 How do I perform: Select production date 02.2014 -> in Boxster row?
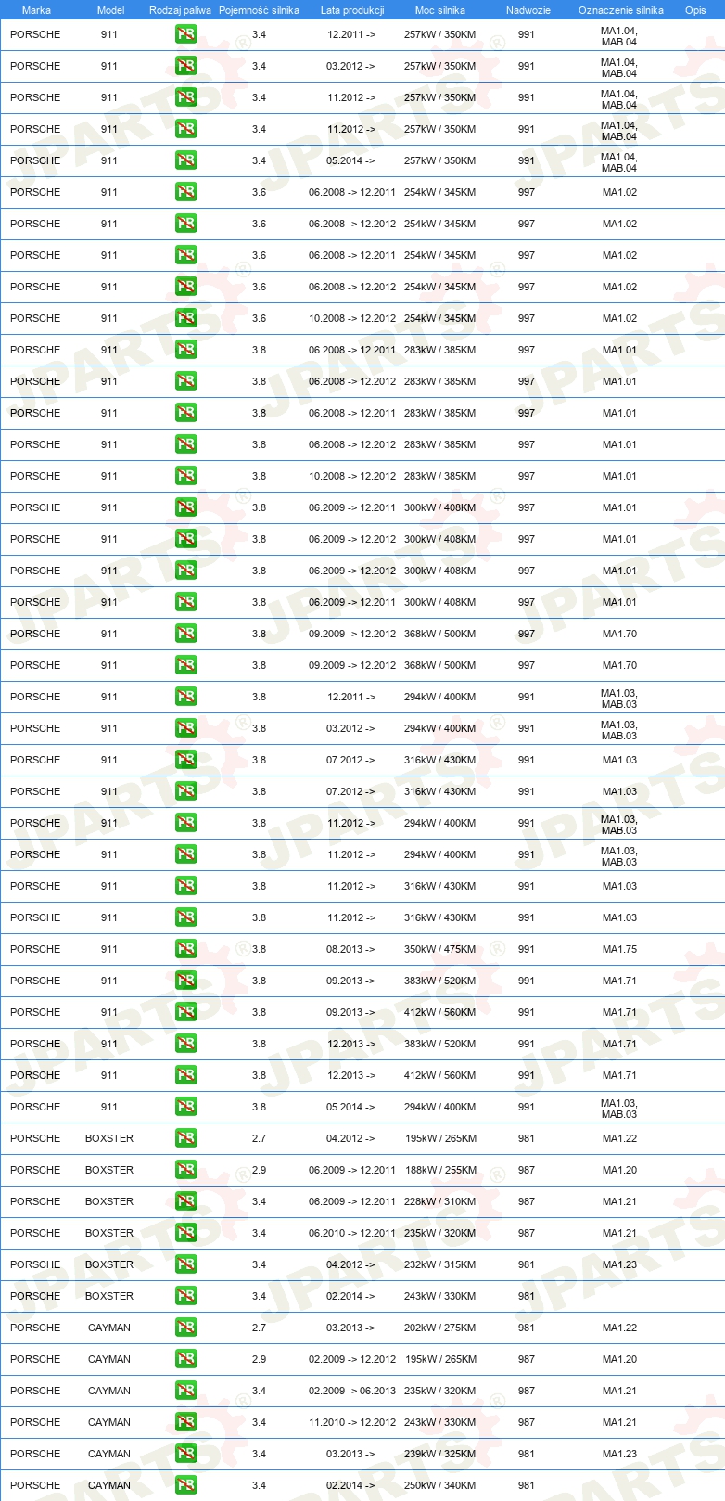click(350, 1296)
